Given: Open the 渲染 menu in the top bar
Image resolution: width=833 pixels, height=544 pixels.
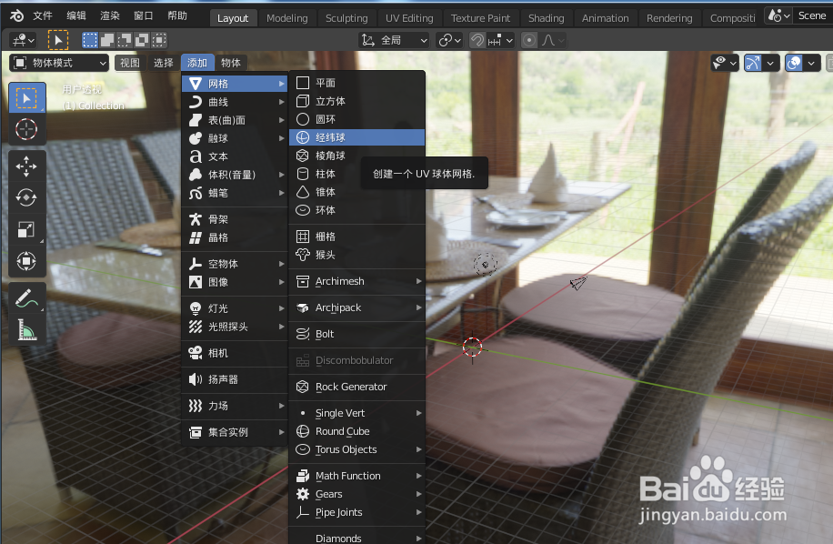Looking at the screenshot, I should click(109, 15).
